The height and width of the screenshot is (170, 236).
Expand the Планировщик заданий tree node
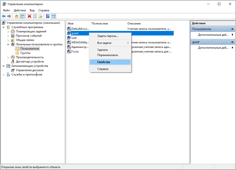pos(8,31)
